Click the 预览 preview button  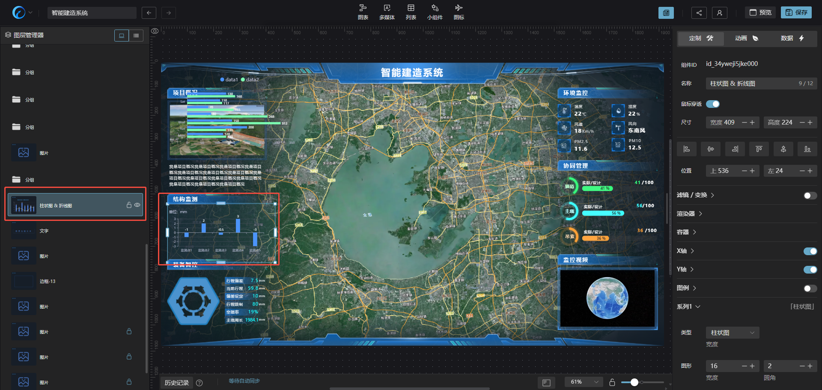(760, 12)
